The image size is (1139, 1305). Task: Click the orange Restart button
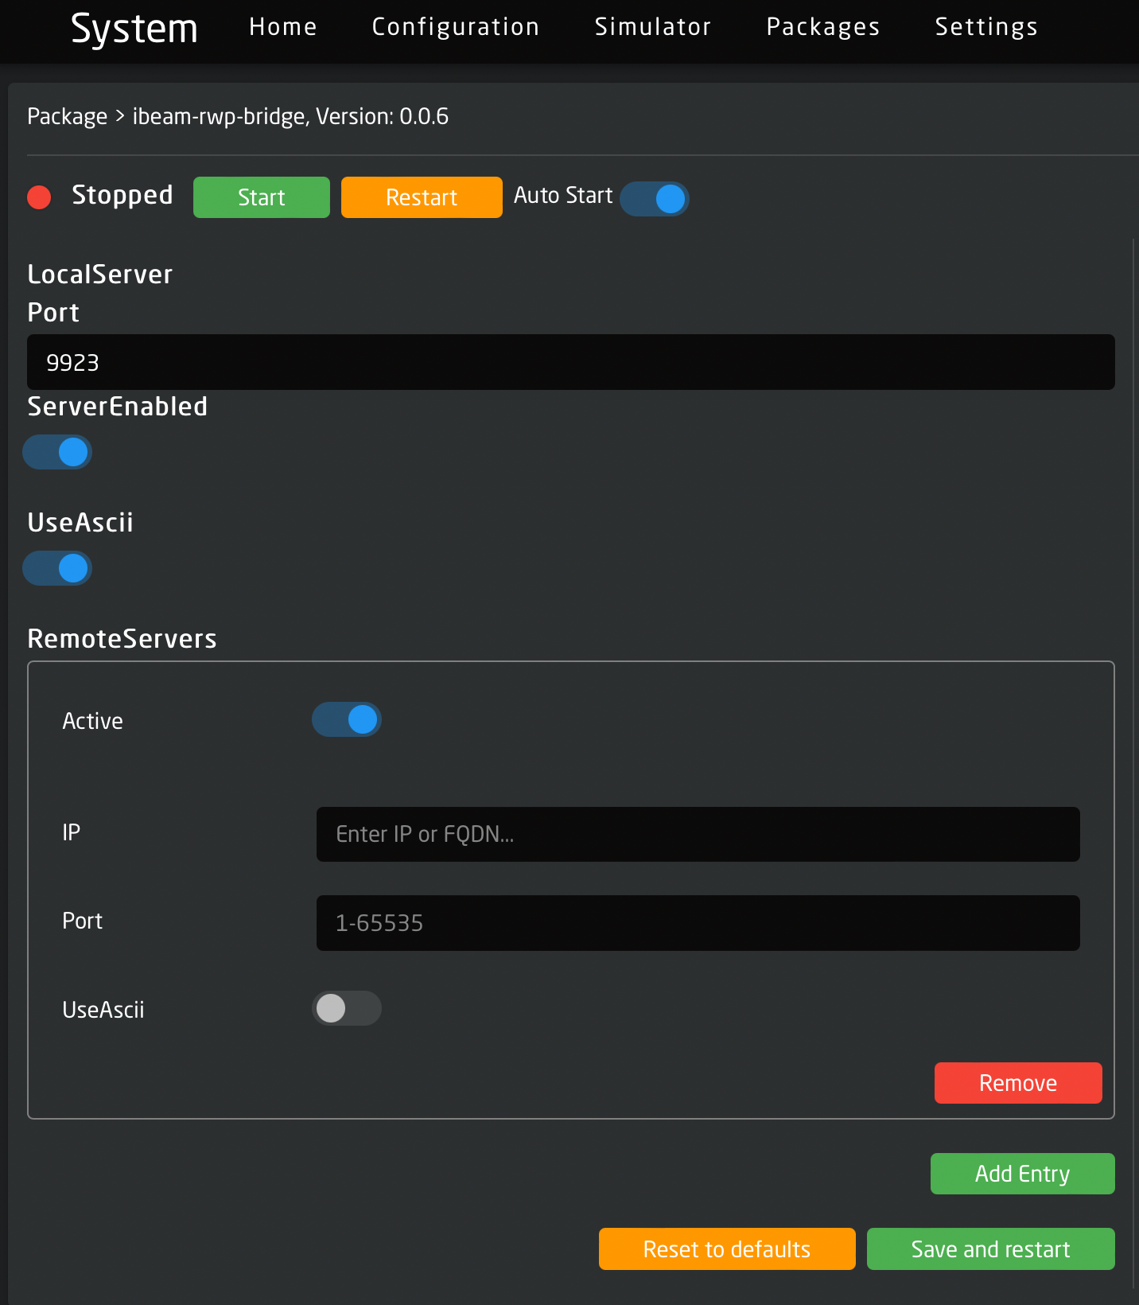(x=422, y=197)
